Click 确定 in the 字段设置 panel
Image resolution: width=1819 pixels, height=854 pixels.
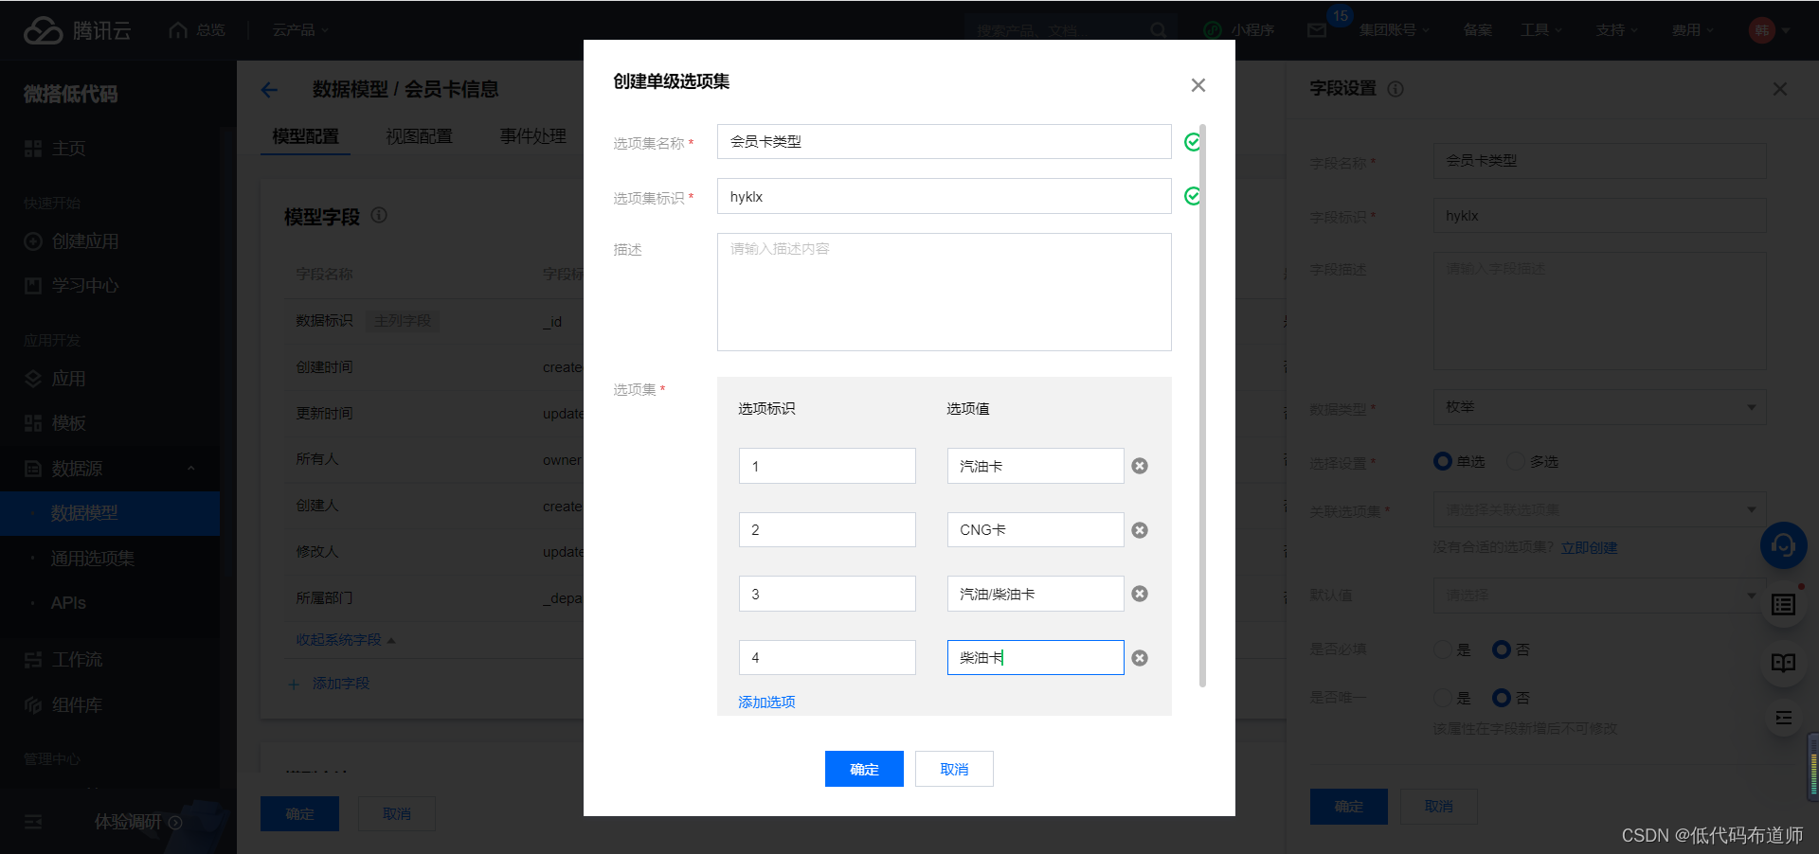coord(1349,807)
